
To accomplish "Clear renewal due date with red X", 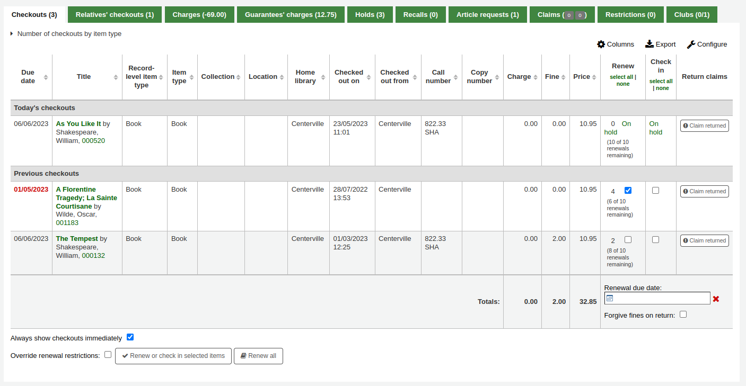I will pos(716,299).
